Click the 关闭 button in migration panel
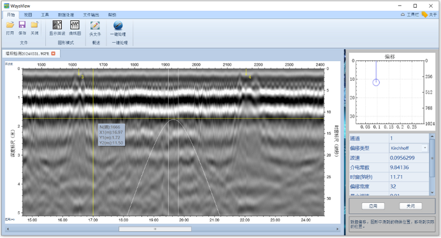 (x=410, y=206)
